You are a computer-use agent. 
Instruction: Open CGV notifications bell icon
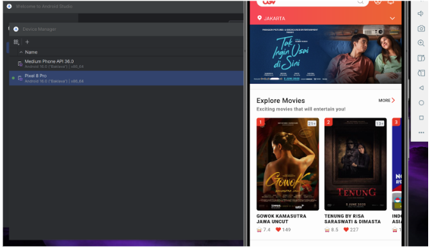tap(390, 2)
